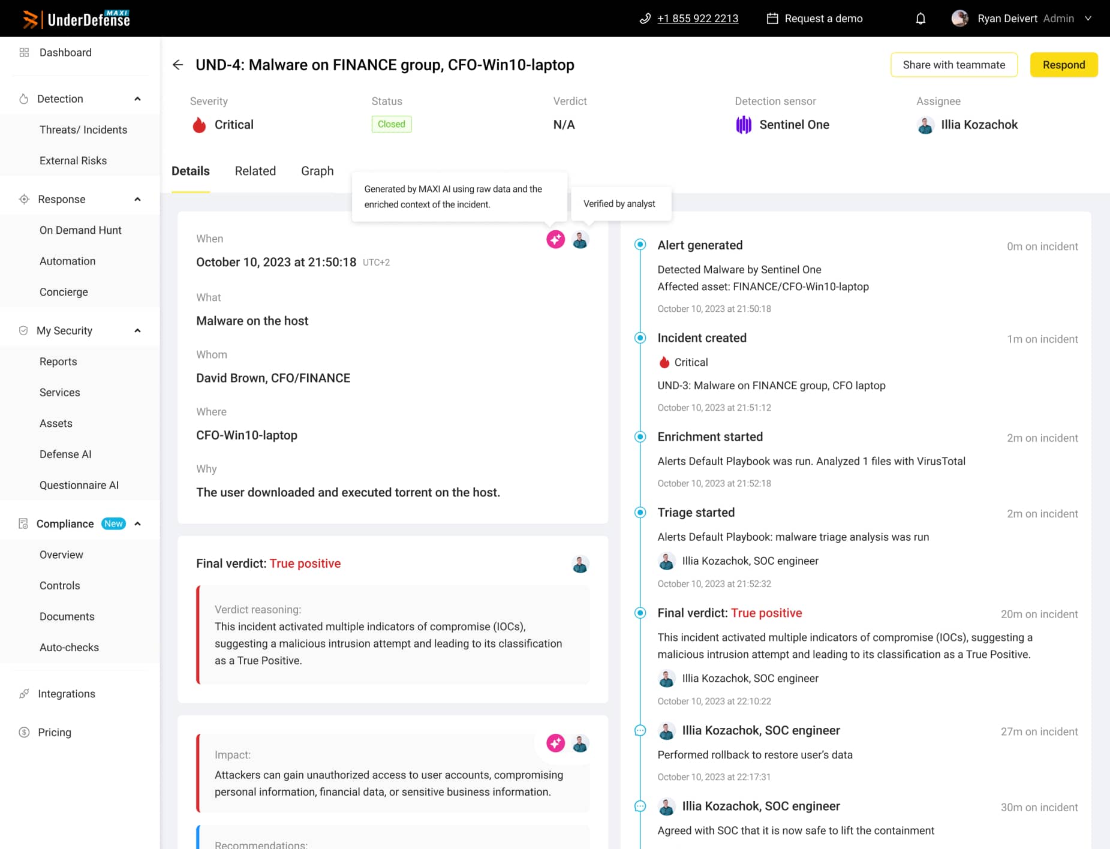Open the user account dropdown arrow
The height and width of the screenshot is (849, 1110).
pyautogui.click(x=1088, y=19)
